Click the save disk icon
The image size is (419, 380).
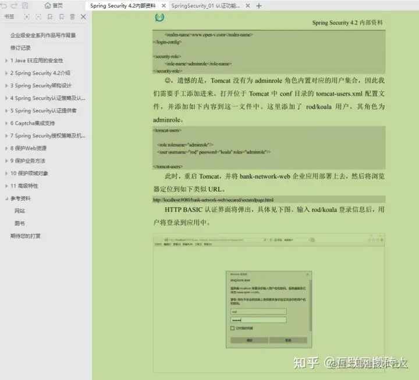[25, 5]
